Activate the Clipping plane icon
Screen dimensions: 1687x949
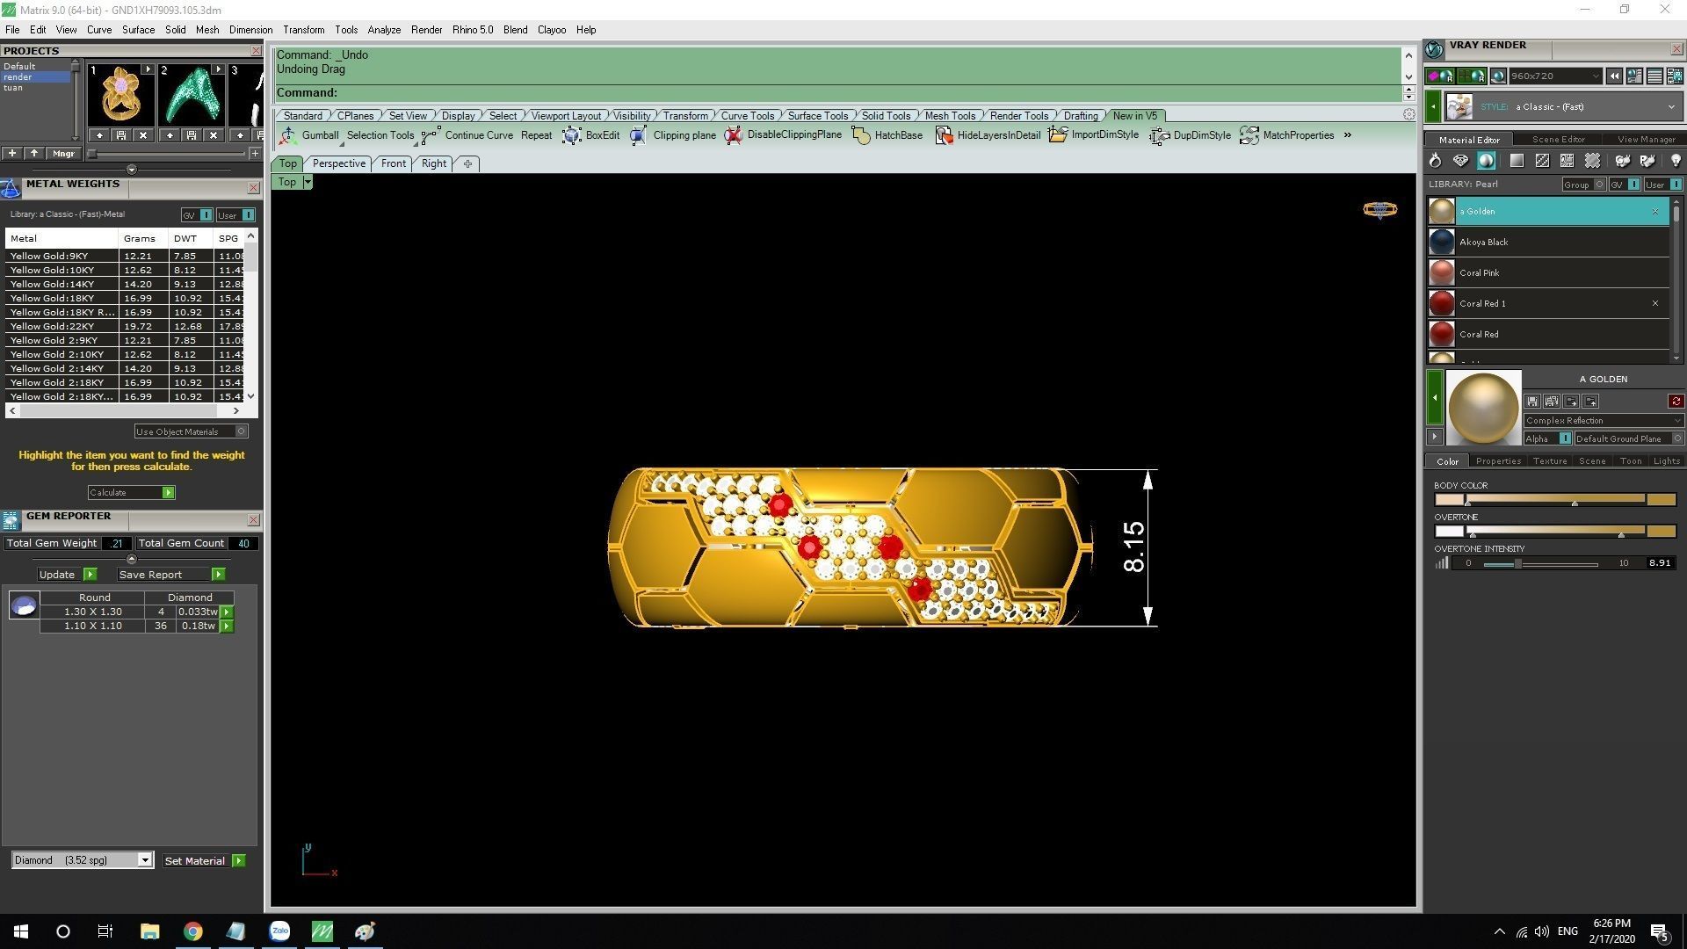639,135
